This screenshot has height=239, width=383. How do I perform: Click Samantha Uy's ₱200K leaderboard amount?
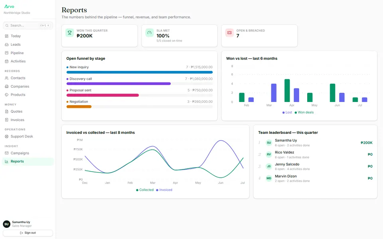click(367, 143)
